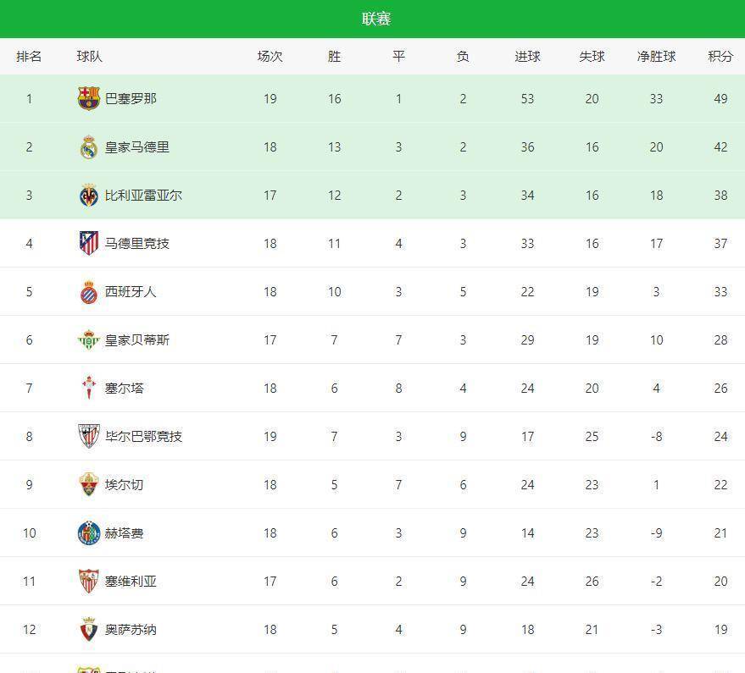Click the Athletic Bilbao crest icon
The image size is (745, 673).
click(x=88, y=437)
